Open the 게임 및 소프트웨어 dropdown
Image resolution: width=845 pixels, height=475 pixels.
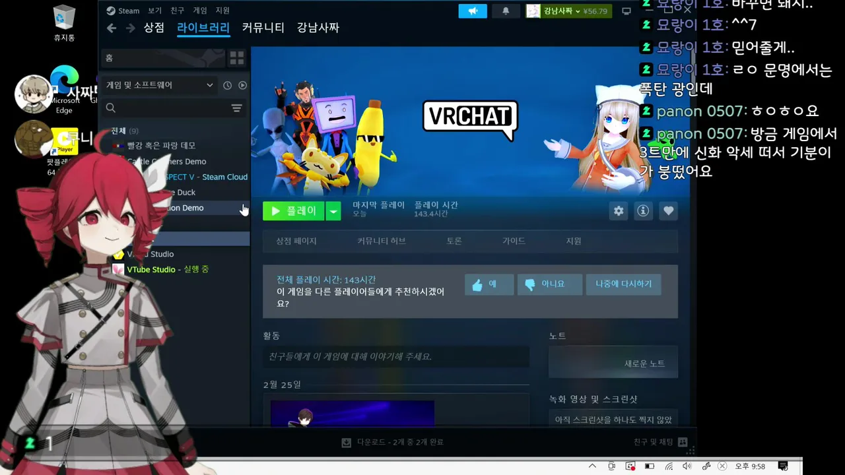(160, 85)
